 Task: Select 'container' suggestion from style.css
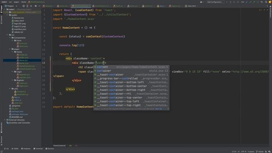[x=131, y=71]
